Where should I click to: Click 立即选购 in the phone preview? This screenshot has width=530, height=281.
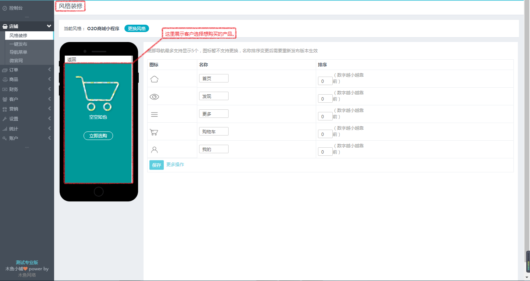pos(98,136)
